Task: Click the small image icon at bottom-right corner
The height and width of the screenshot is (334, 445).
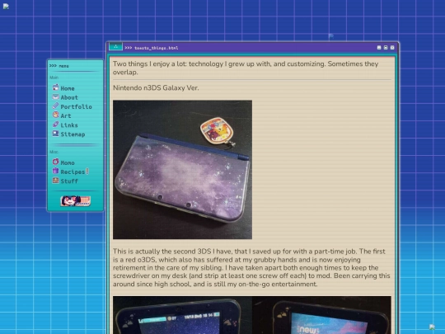Action: point(432,327)
